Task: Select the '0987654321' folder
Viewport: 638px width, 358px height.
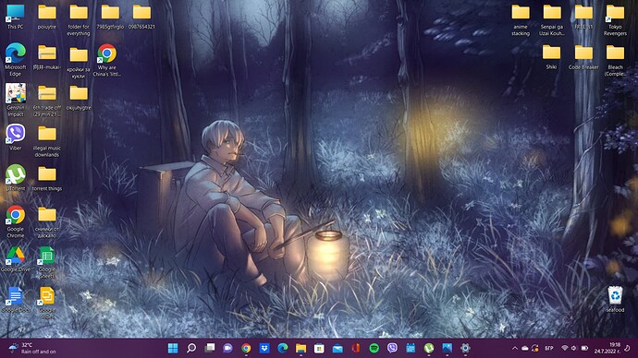Action: coord(141,17)
